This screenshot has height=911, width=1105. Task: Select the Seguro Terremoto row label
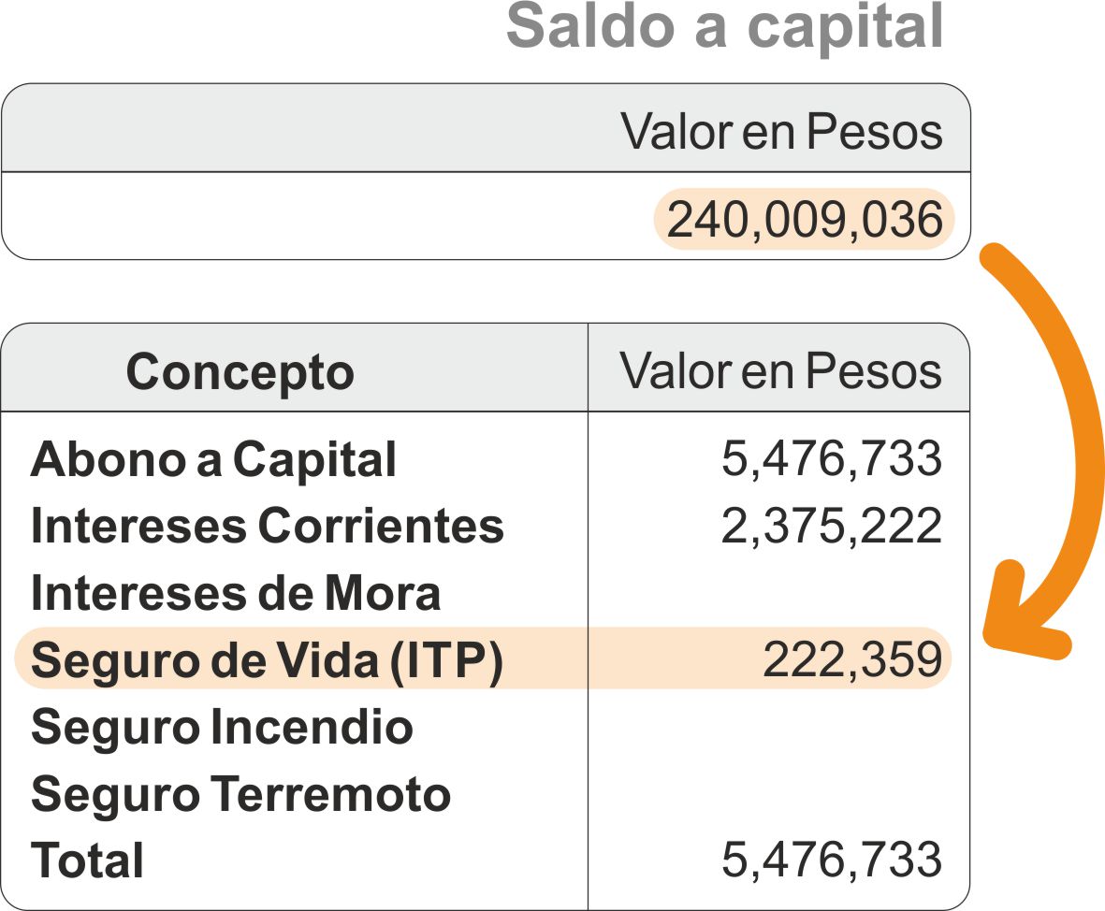tap(240, 795)
